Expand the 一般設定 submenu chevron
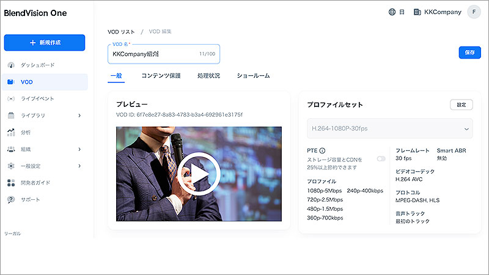489x275 pixels. pos(79,166)
